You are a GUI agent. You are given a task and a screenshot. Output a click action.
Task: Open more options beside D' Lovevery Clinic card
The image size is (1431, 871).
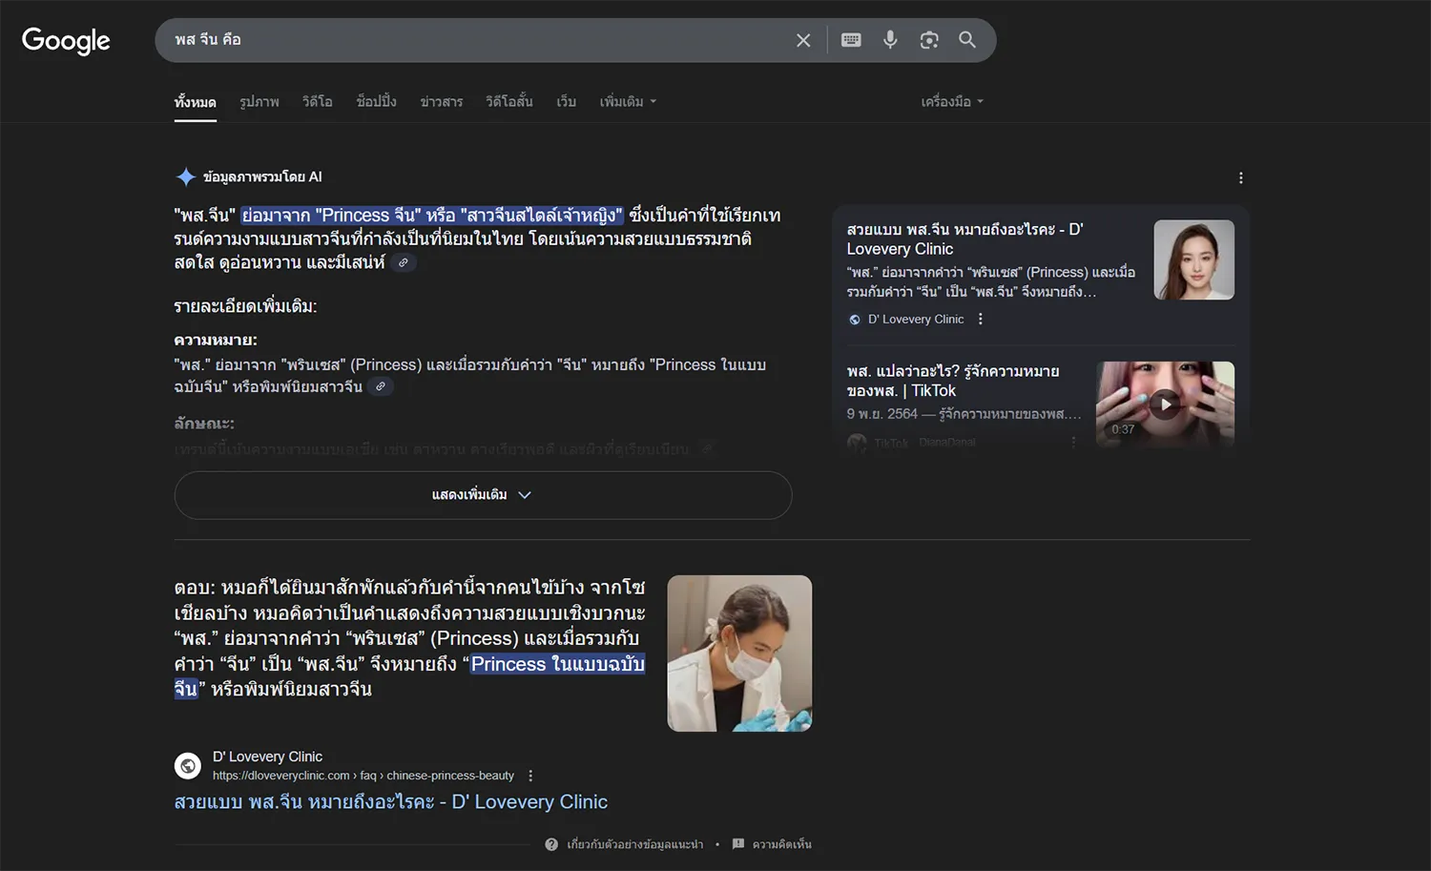pos(980,320)
